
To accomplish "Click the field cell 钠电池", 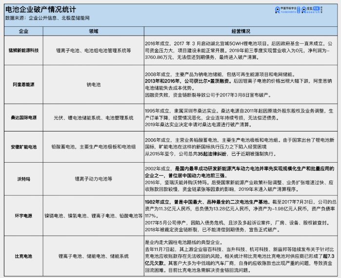I will coord(94,84).
